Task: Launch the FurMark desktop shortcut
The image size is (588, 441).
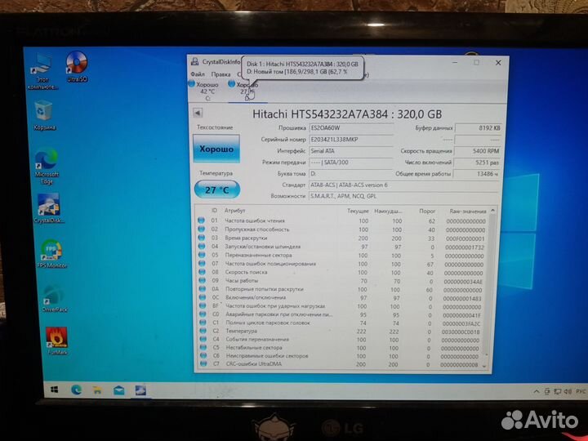Action: point(56,338)
